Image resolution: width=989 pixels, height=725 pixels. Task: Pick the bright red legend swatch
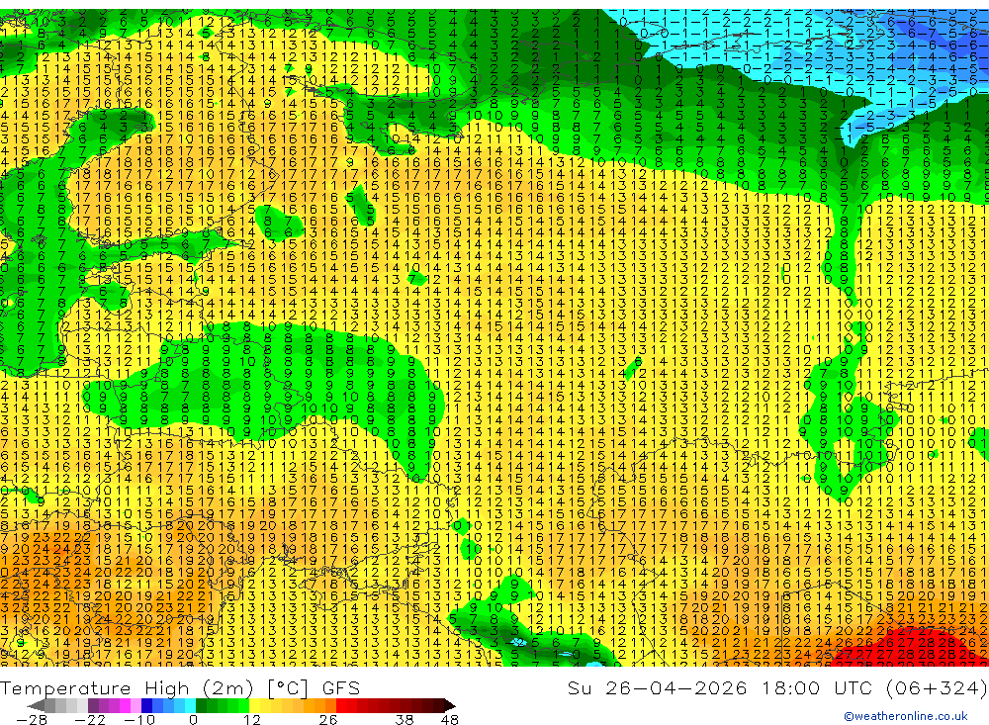pyautogui.click(x=341, y=706)
